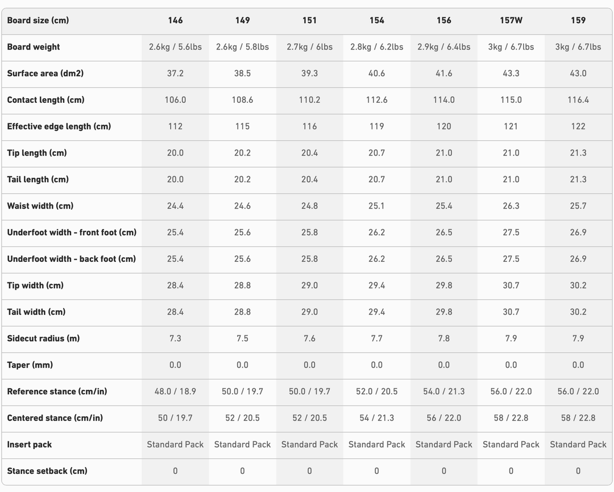The width and height of the screenshot is (614, 492).
Task: Select the 54 / 21.3 centered stance cell
Action: [376, 418]
